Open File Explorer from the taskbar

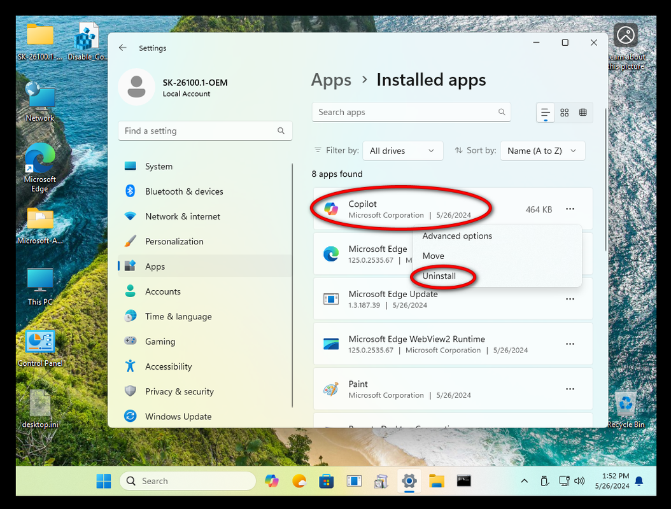point(437,481)
